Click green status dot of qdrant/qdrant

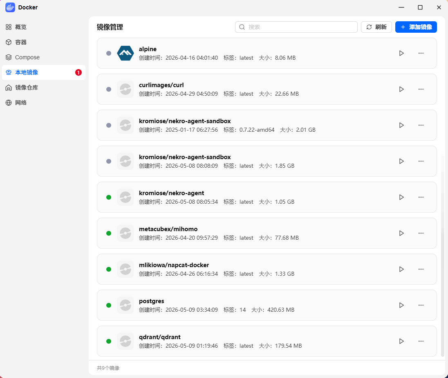click(x=109, y=341)
